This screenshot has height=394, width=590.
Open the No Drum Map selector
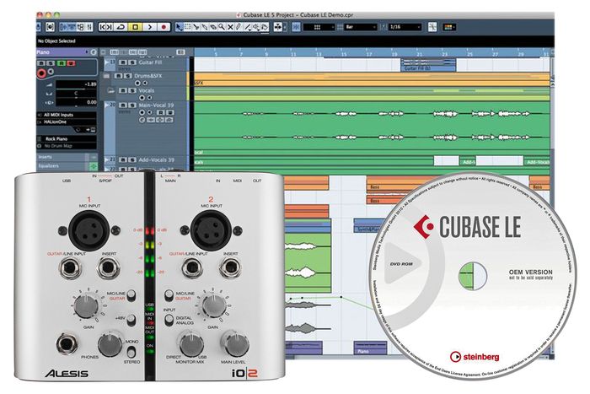point(67,146)
